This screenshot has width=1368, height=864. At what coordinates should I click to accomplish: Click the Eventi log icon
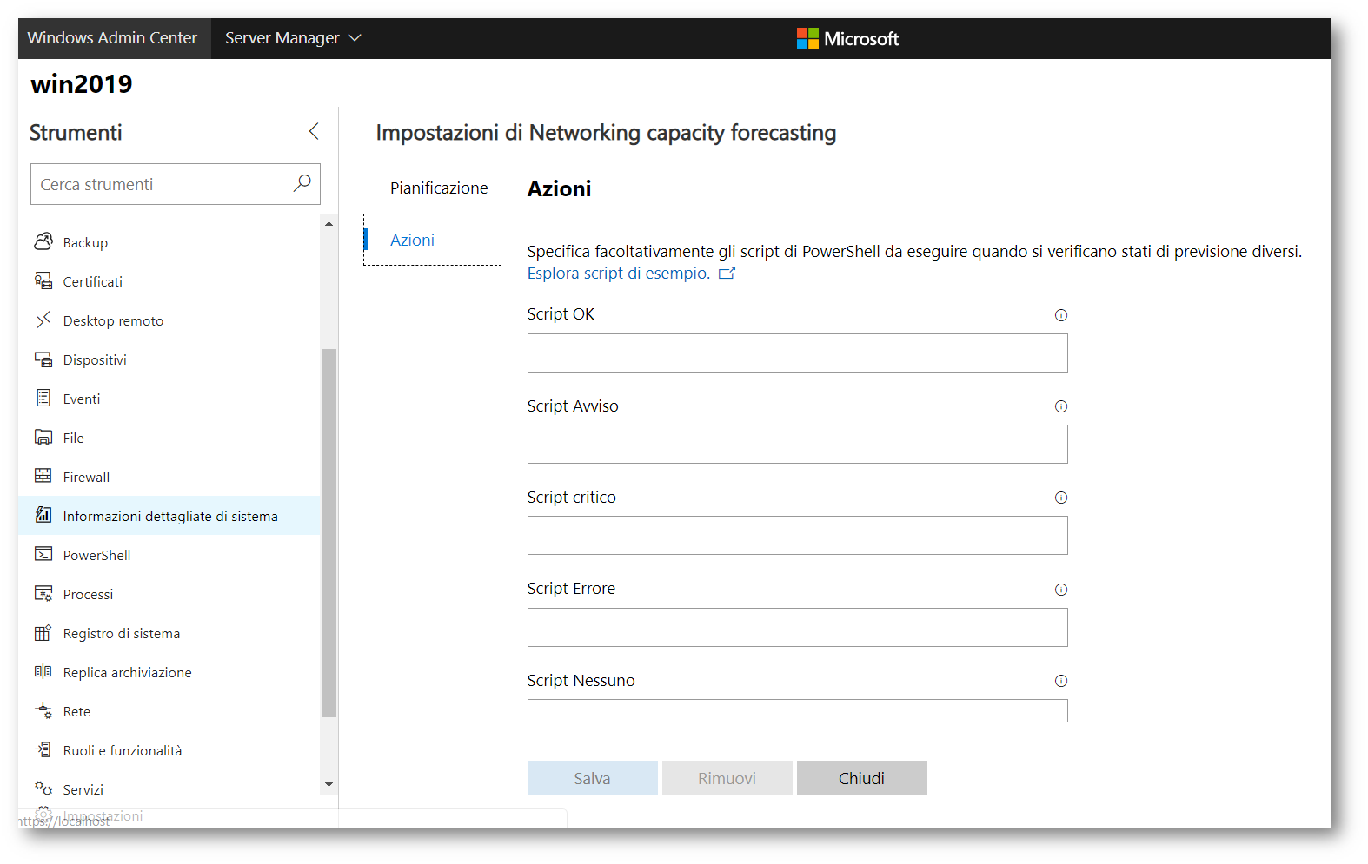click(43, 398)
